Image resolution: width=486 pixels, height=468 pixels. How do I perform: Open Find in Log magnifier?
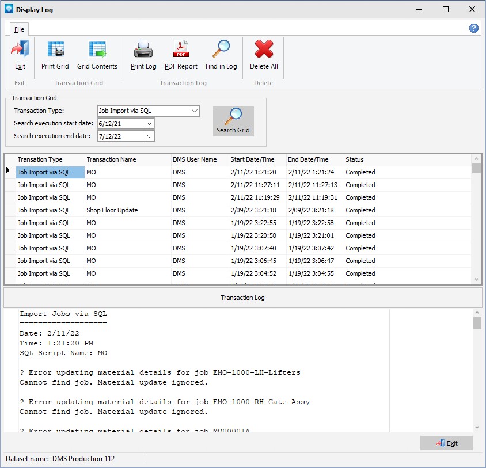pos(221,49)
